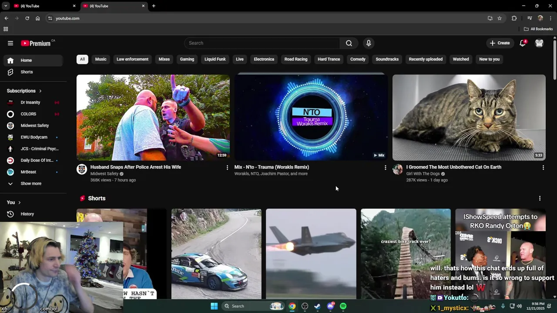Open I Groomed The Most Unbothered Cat title
The height and width of the screenshot is (313, 557).
(453, 167)
